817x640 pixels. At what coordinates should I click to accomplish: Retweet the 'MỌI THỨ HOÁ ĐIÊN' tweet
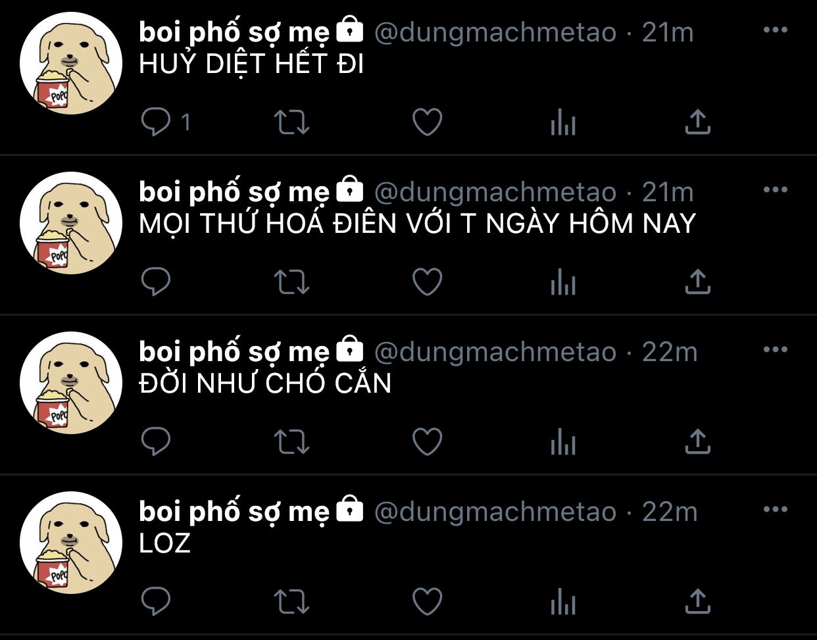pyautogui.click(x=291, y=282)
